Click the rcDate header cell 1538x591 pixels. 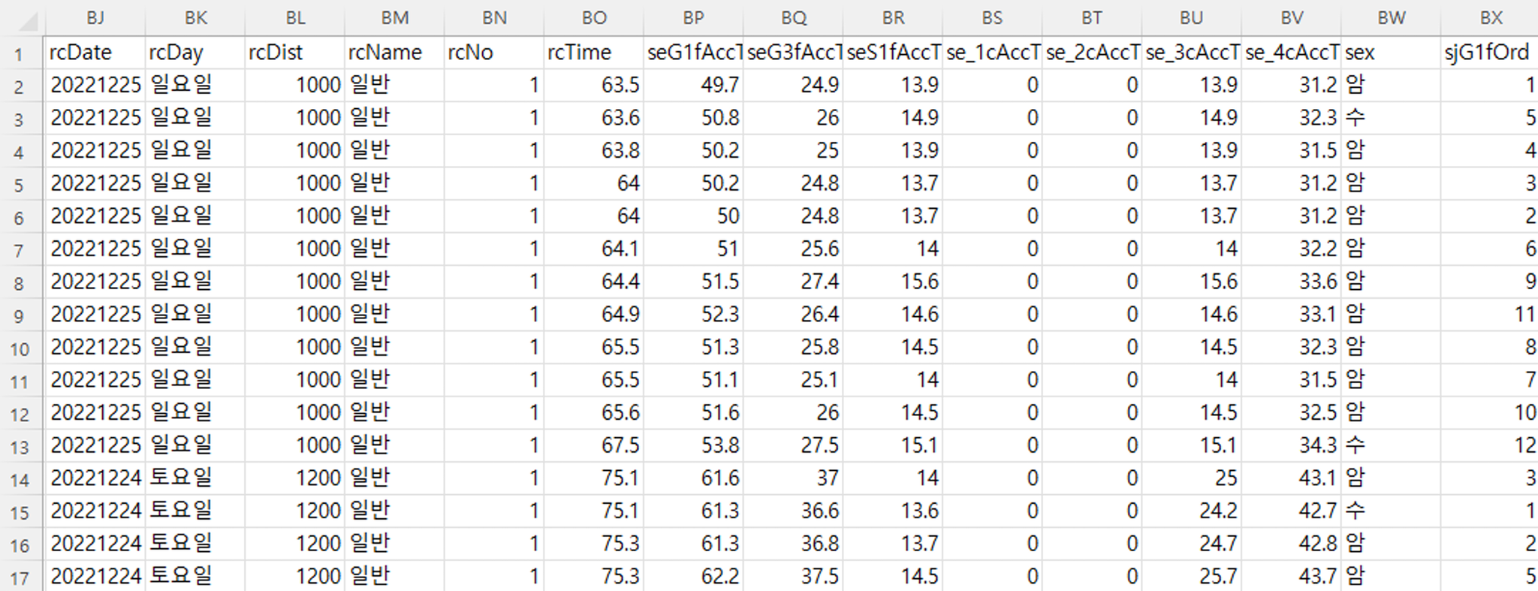[95, 53]
